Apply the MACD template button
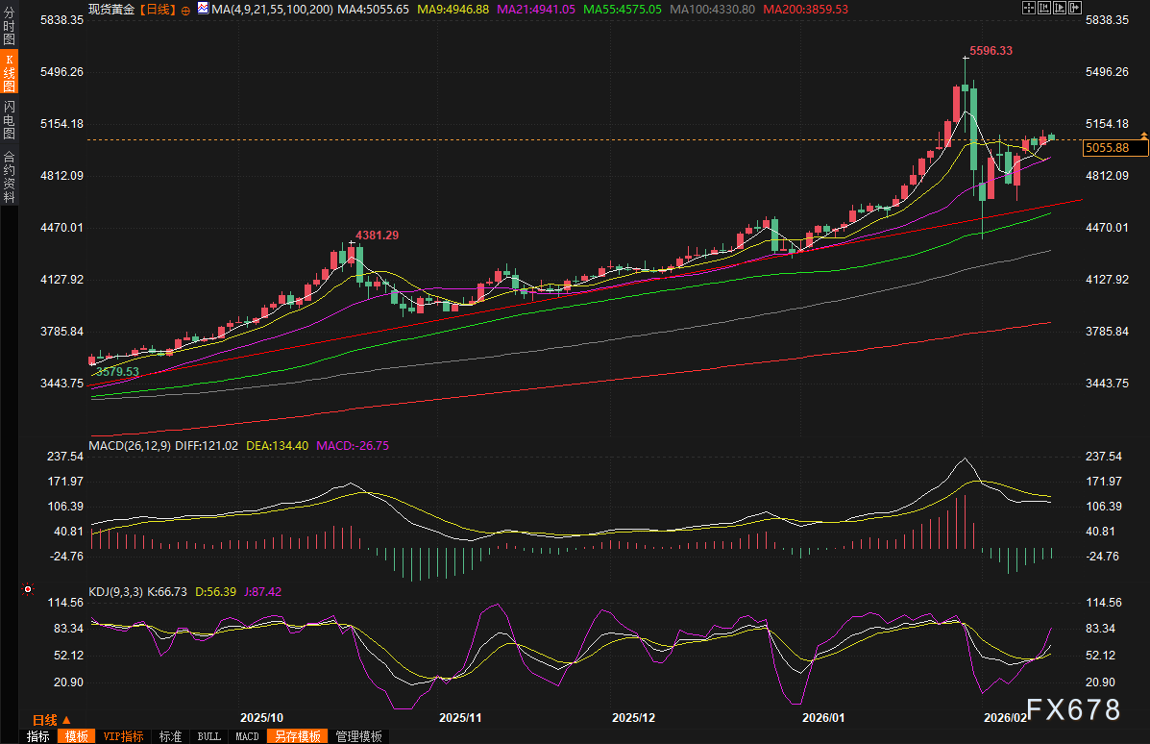1150x744 pixels. [247, 736]
